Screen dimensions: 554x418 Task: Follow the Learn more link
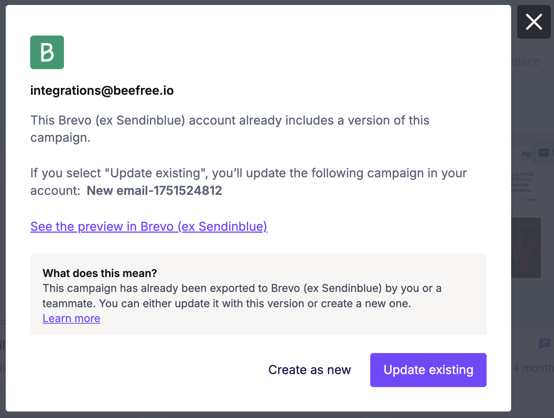coord(71,318)
